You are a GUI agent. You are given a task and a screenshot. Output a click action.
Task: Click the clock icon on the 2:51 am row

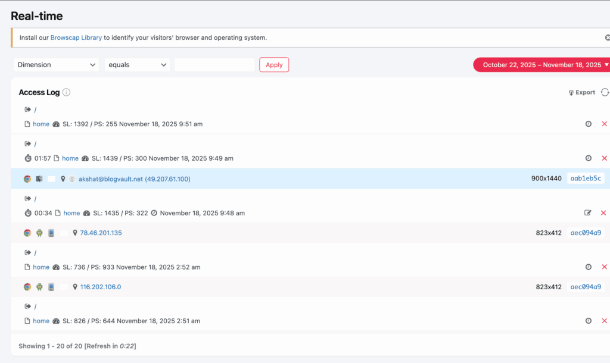click(588, 321)
